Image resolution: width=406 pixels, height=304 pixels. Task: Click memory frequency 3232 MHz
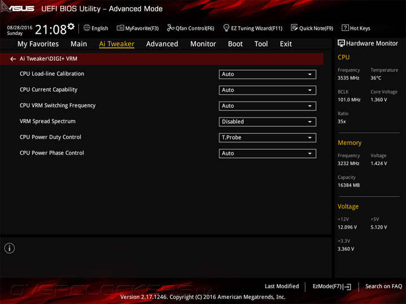coord(348,163)
